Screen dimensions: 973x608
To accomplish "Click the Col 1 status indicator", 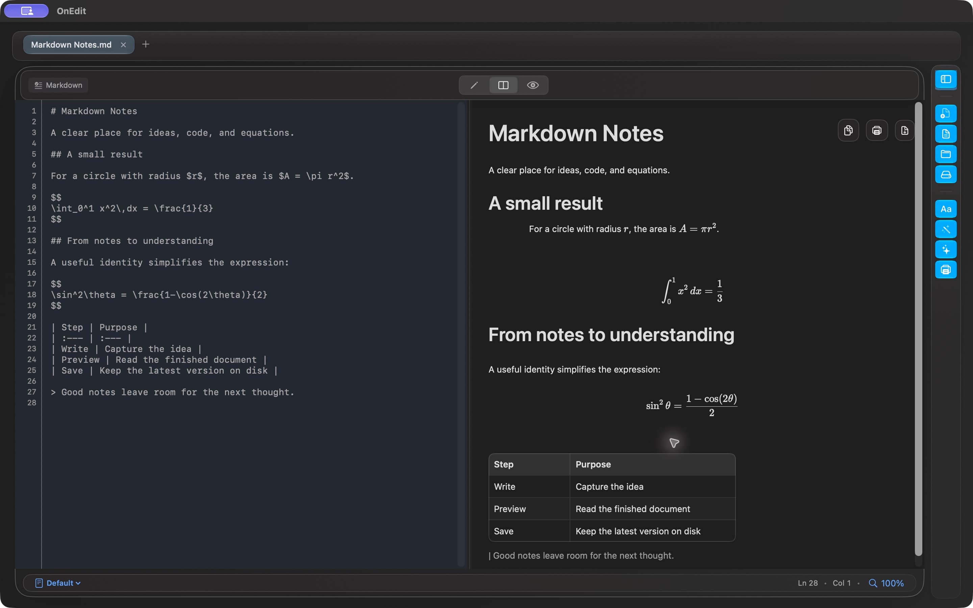I will [x=842, y=583].
